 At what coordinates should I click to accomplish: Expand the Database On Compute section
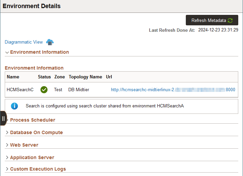(37, 132)
